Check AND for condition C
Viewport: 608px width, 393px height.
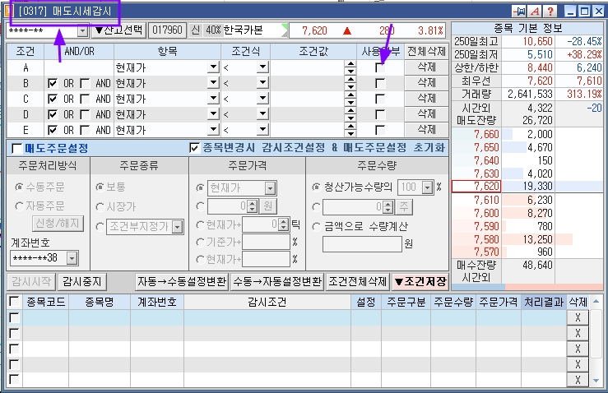85,99
